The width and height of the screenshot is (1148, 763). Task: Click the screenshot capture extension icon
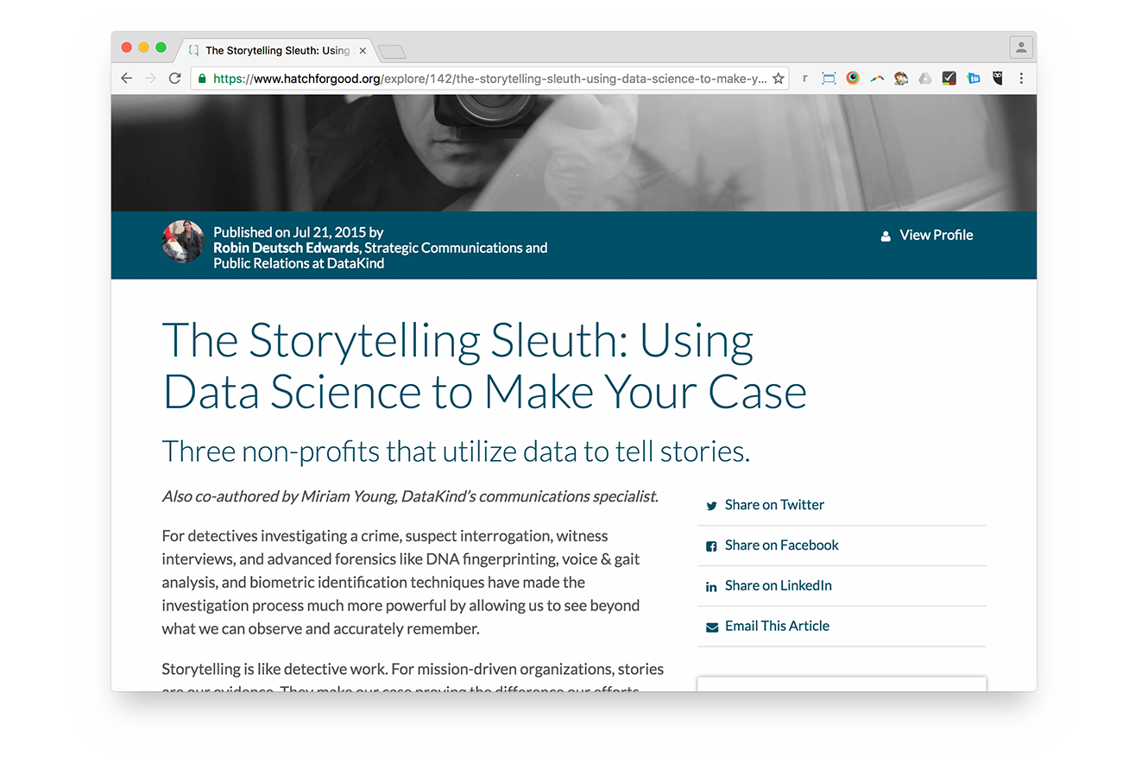click(x=829, y=79)
